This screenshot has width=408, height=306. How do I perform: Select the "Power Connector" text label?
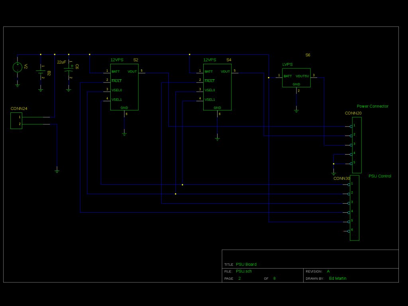pos(372,106)
